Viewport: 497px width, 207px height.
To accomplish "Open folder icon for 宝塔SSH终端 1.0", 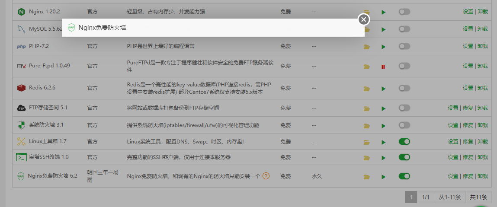I will [x=367, y=158].
